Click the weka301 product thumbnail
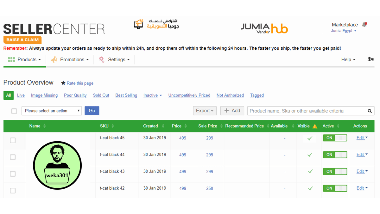Viewport: 380px width, 214px height. tap(57, 165)
